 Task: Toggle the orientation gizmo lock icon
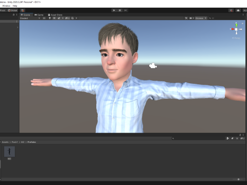pos(242,23)
